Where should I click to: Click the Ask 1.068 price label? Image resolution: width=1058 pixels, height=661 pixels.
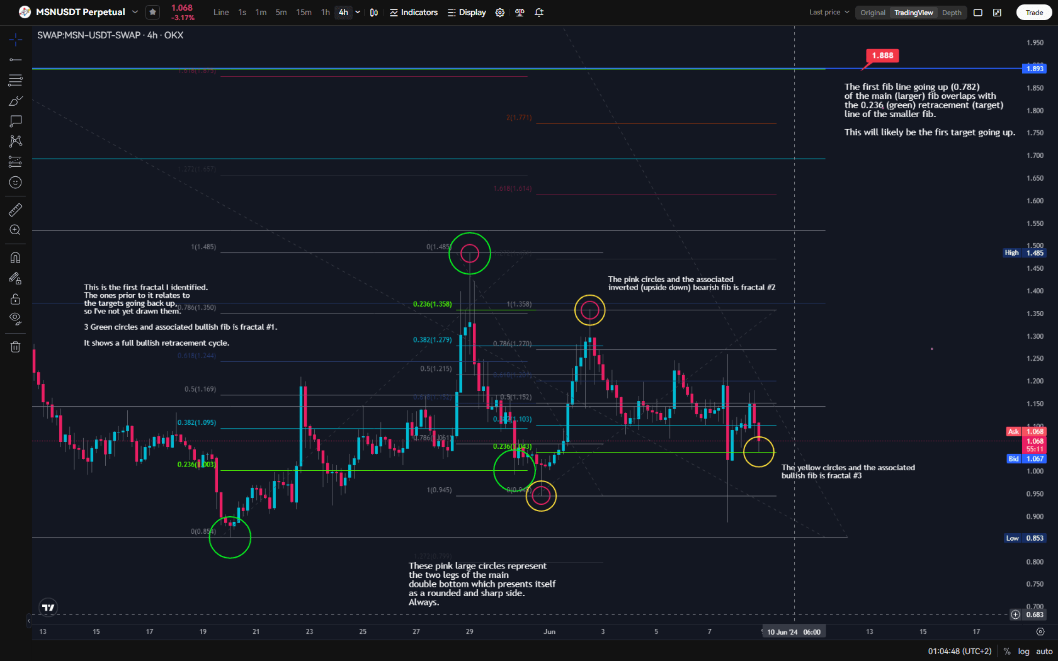tap(1027, 431)
